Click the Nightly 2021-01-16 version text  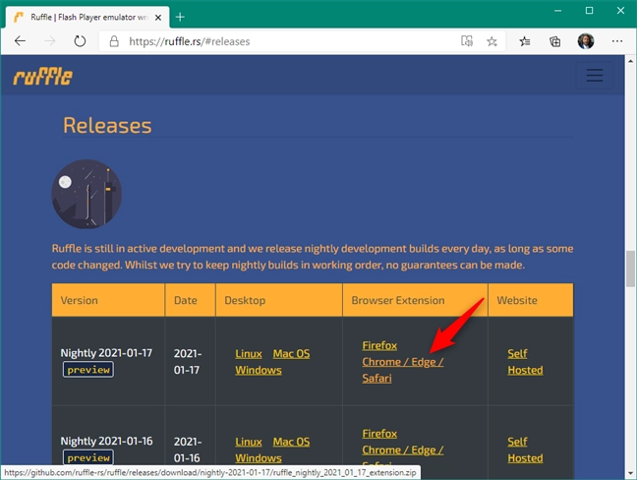click(106, 441)
